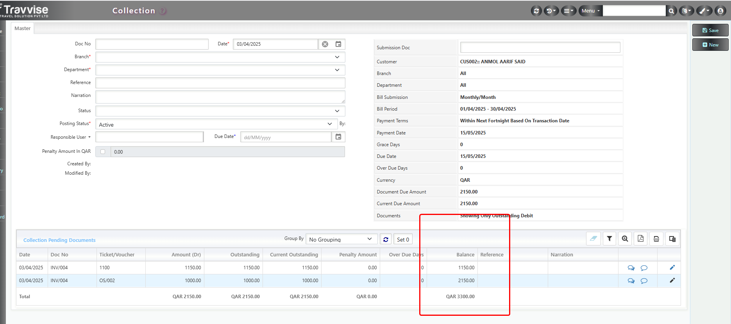Image resolution: width=731 pixels, height=324 pixels.
Task: Open the calendar picker for Due Date
Action: [338, 137]
